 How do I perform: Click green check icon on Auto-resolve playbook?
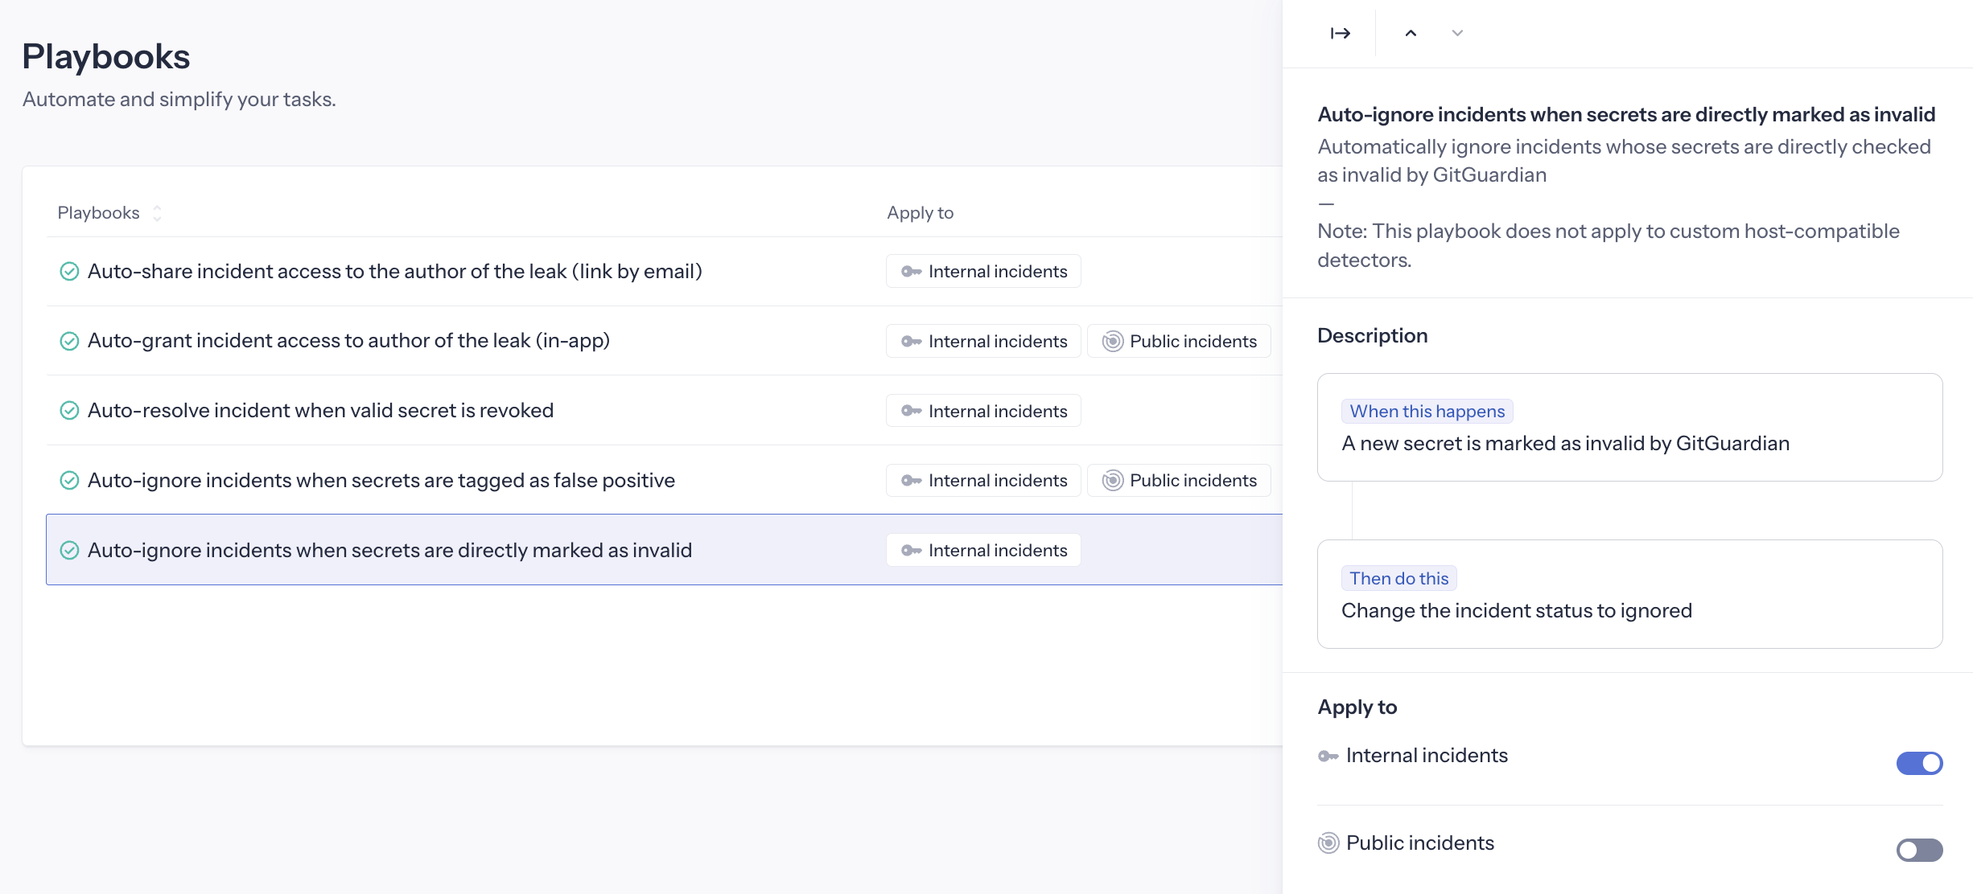coord(69,411)
